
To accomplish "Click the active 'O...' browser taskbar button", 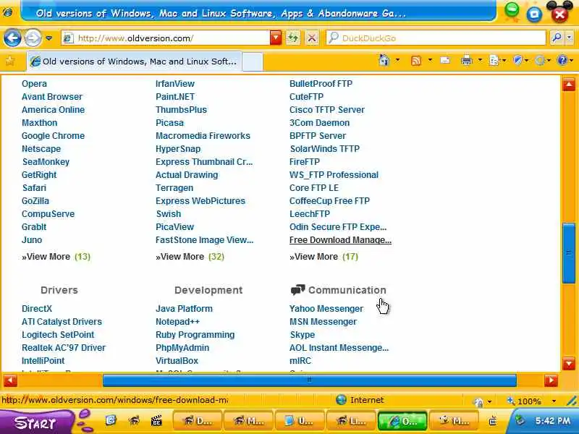I will pyautogui.click(x=402, y=421).
